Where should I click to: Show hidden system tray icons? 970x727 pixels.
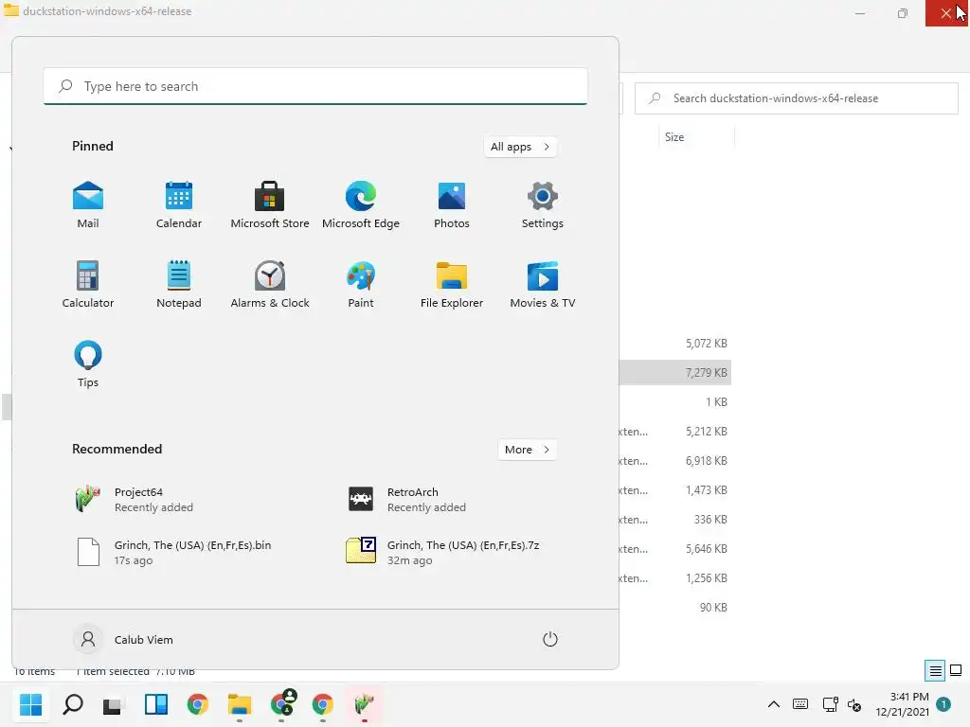click(x=773, y=704)
